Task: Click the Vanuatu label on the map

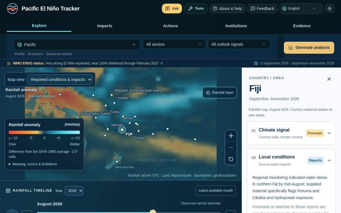Action: [x=117, y=125]
